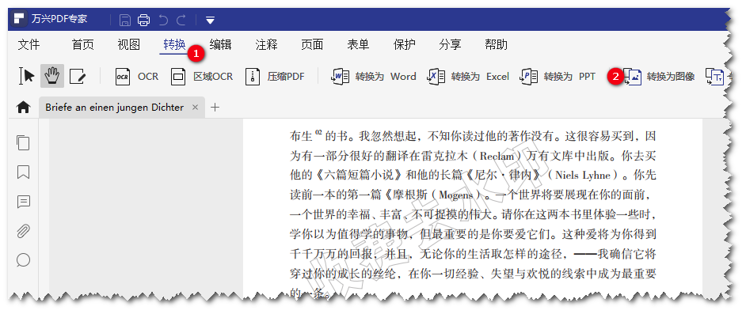Run OCR on the document
Viewport: 746px width, 314px height.
tap(136, 77)
